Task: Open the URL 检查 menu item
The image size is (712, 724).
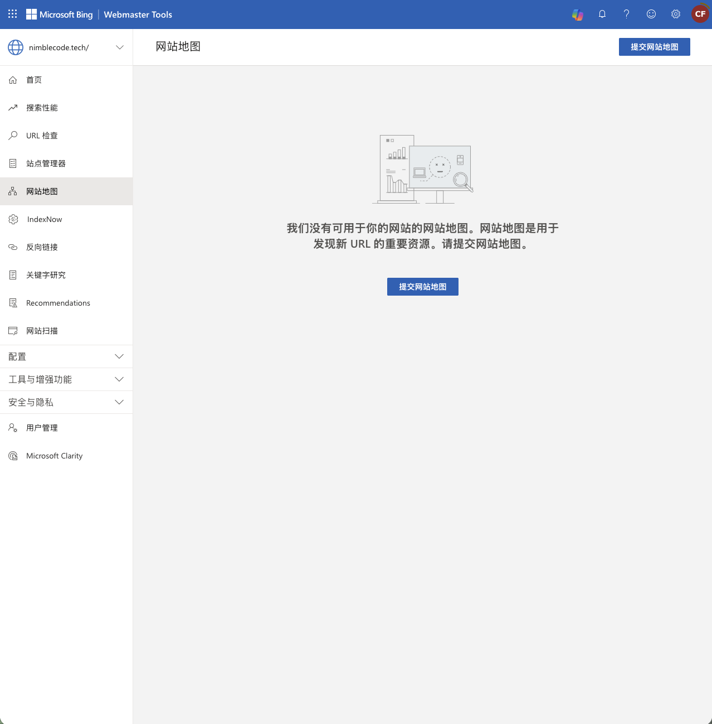Action: (x=42, y=136)
